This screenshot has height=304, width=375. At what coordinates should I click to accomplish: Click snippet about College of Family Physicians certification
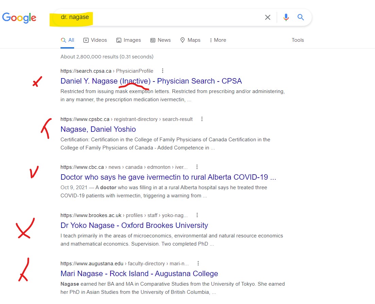[166, 144]
